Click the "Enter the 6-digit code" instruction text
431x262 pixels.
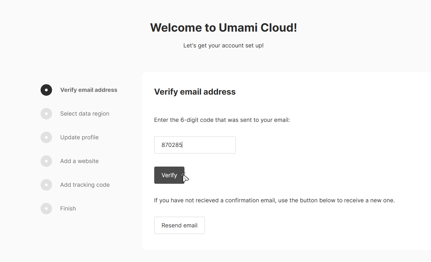coord(222,120)
